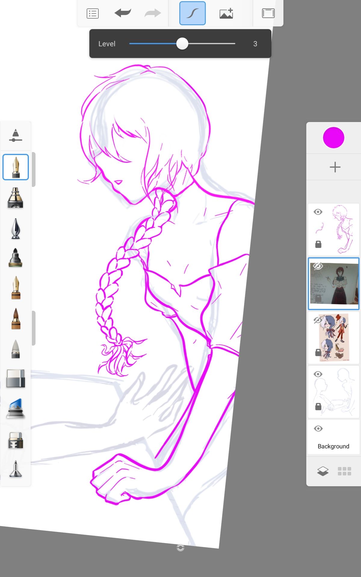Pick the gray hard eraser brush
This screenshot has height=577, width=361.
16,378
